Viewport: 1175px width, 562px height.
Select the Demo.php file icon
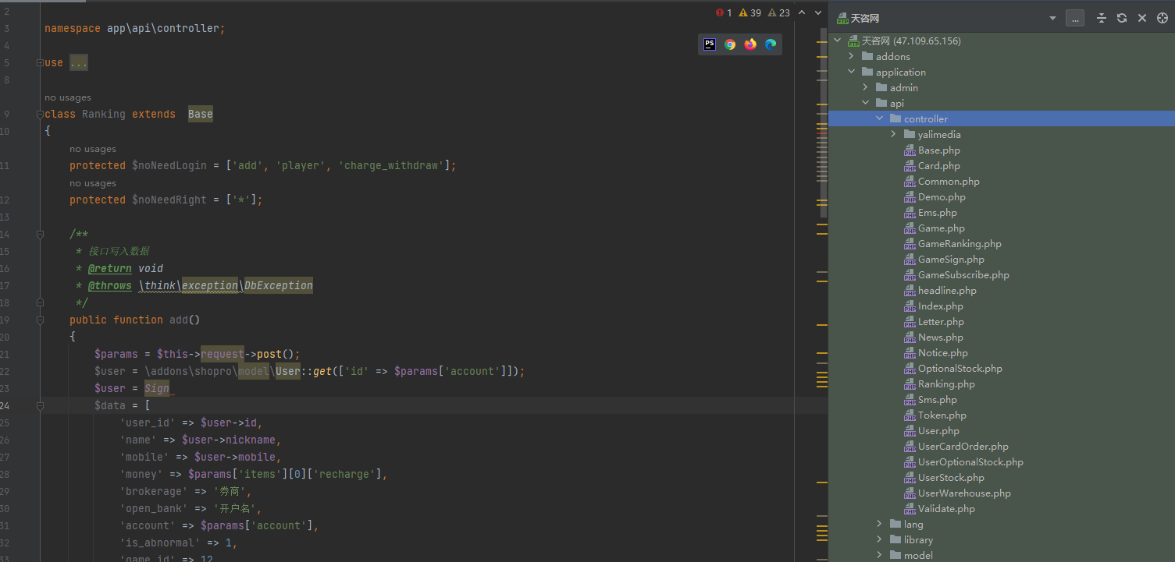coord(910,197)
